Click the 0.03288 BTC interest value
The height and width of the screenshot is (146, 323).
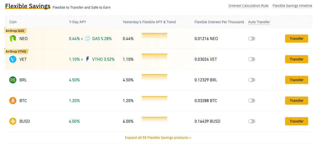click(x=206, y=101)
